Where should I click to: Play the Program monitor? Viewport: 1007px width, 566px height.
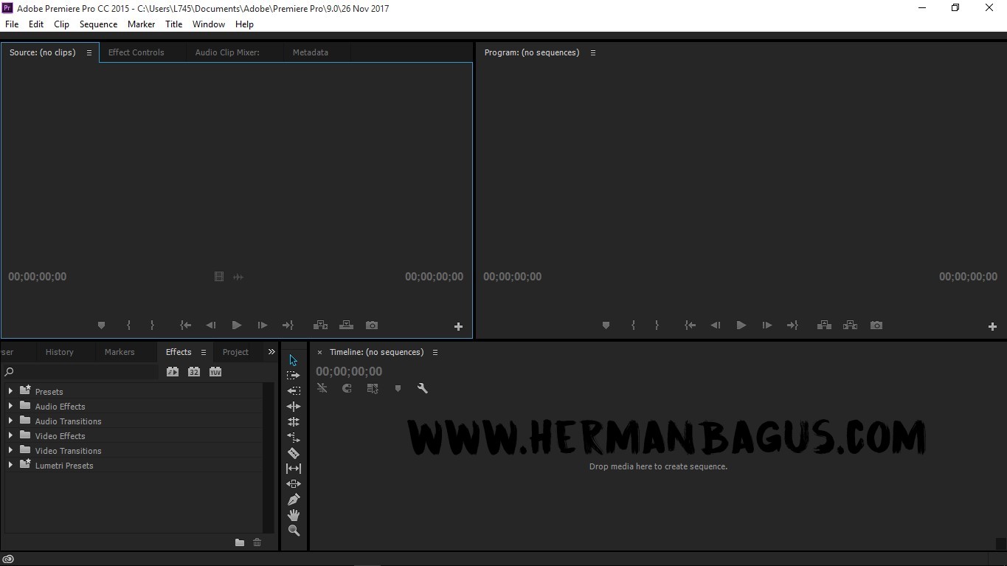coord(741,325)
